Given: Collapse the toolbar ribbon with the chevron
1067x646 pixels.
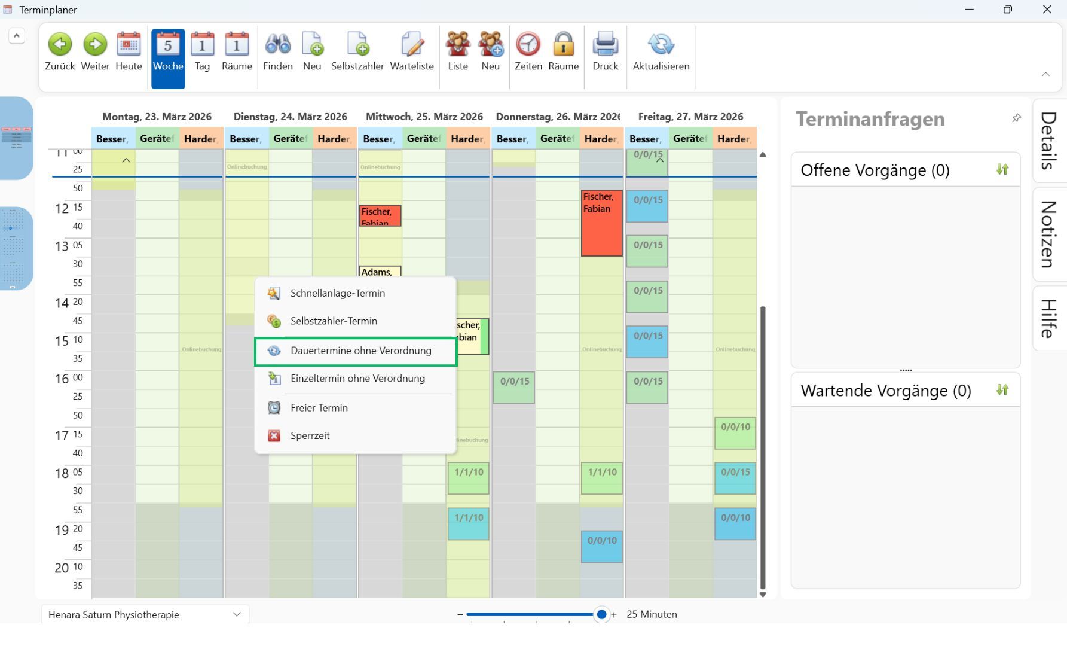Looking at the screenshot, I should [1045, 74].
